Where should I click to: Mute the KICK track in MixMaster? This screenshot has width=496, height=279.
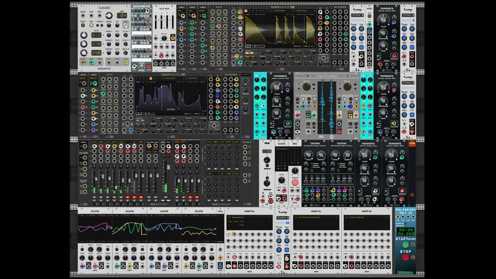point(94,197)
